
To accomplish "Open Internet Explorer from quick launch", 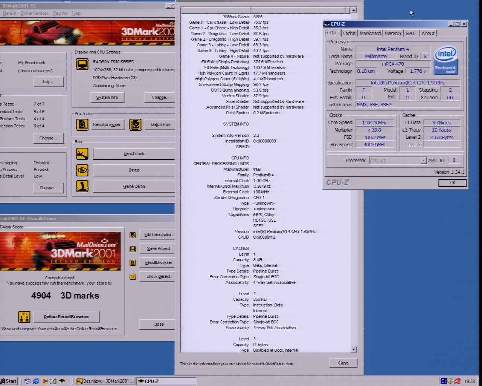I will tap(36, 381).
